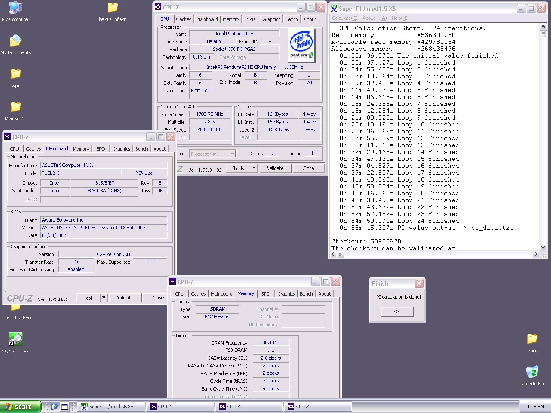
Task: Click Super PI vertical scrollbar up arrow
Action: 543,27
